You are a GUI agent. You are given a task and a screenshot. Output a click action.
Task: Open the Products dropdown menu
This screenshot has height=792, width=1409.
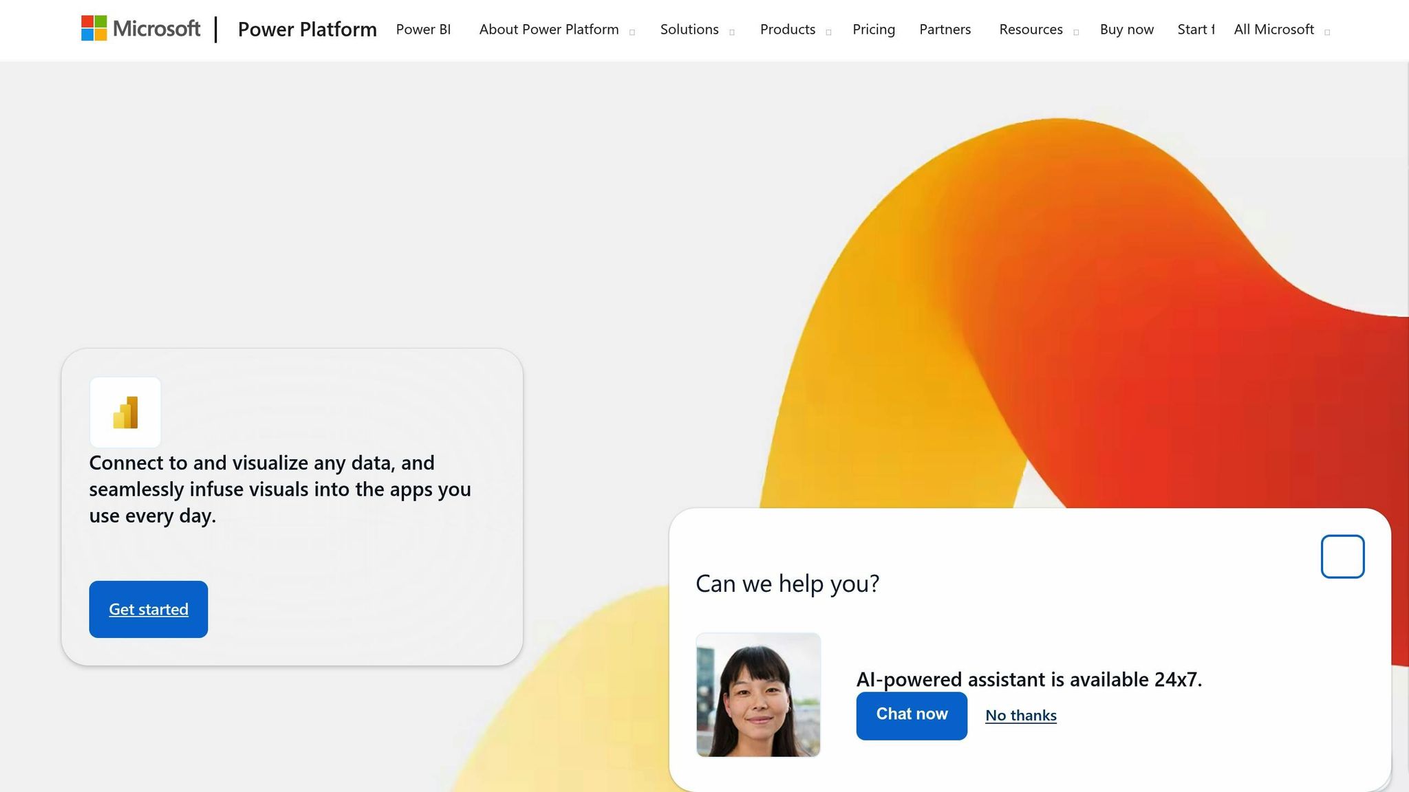796,30
